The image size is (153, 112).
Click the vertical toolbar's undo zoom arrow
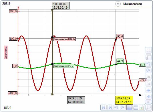tap(148, 64)
